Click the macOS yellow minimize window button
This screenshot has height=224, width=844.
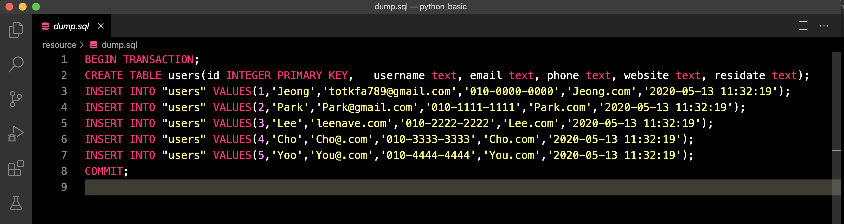pyautogui.click(x=23, y=7)
